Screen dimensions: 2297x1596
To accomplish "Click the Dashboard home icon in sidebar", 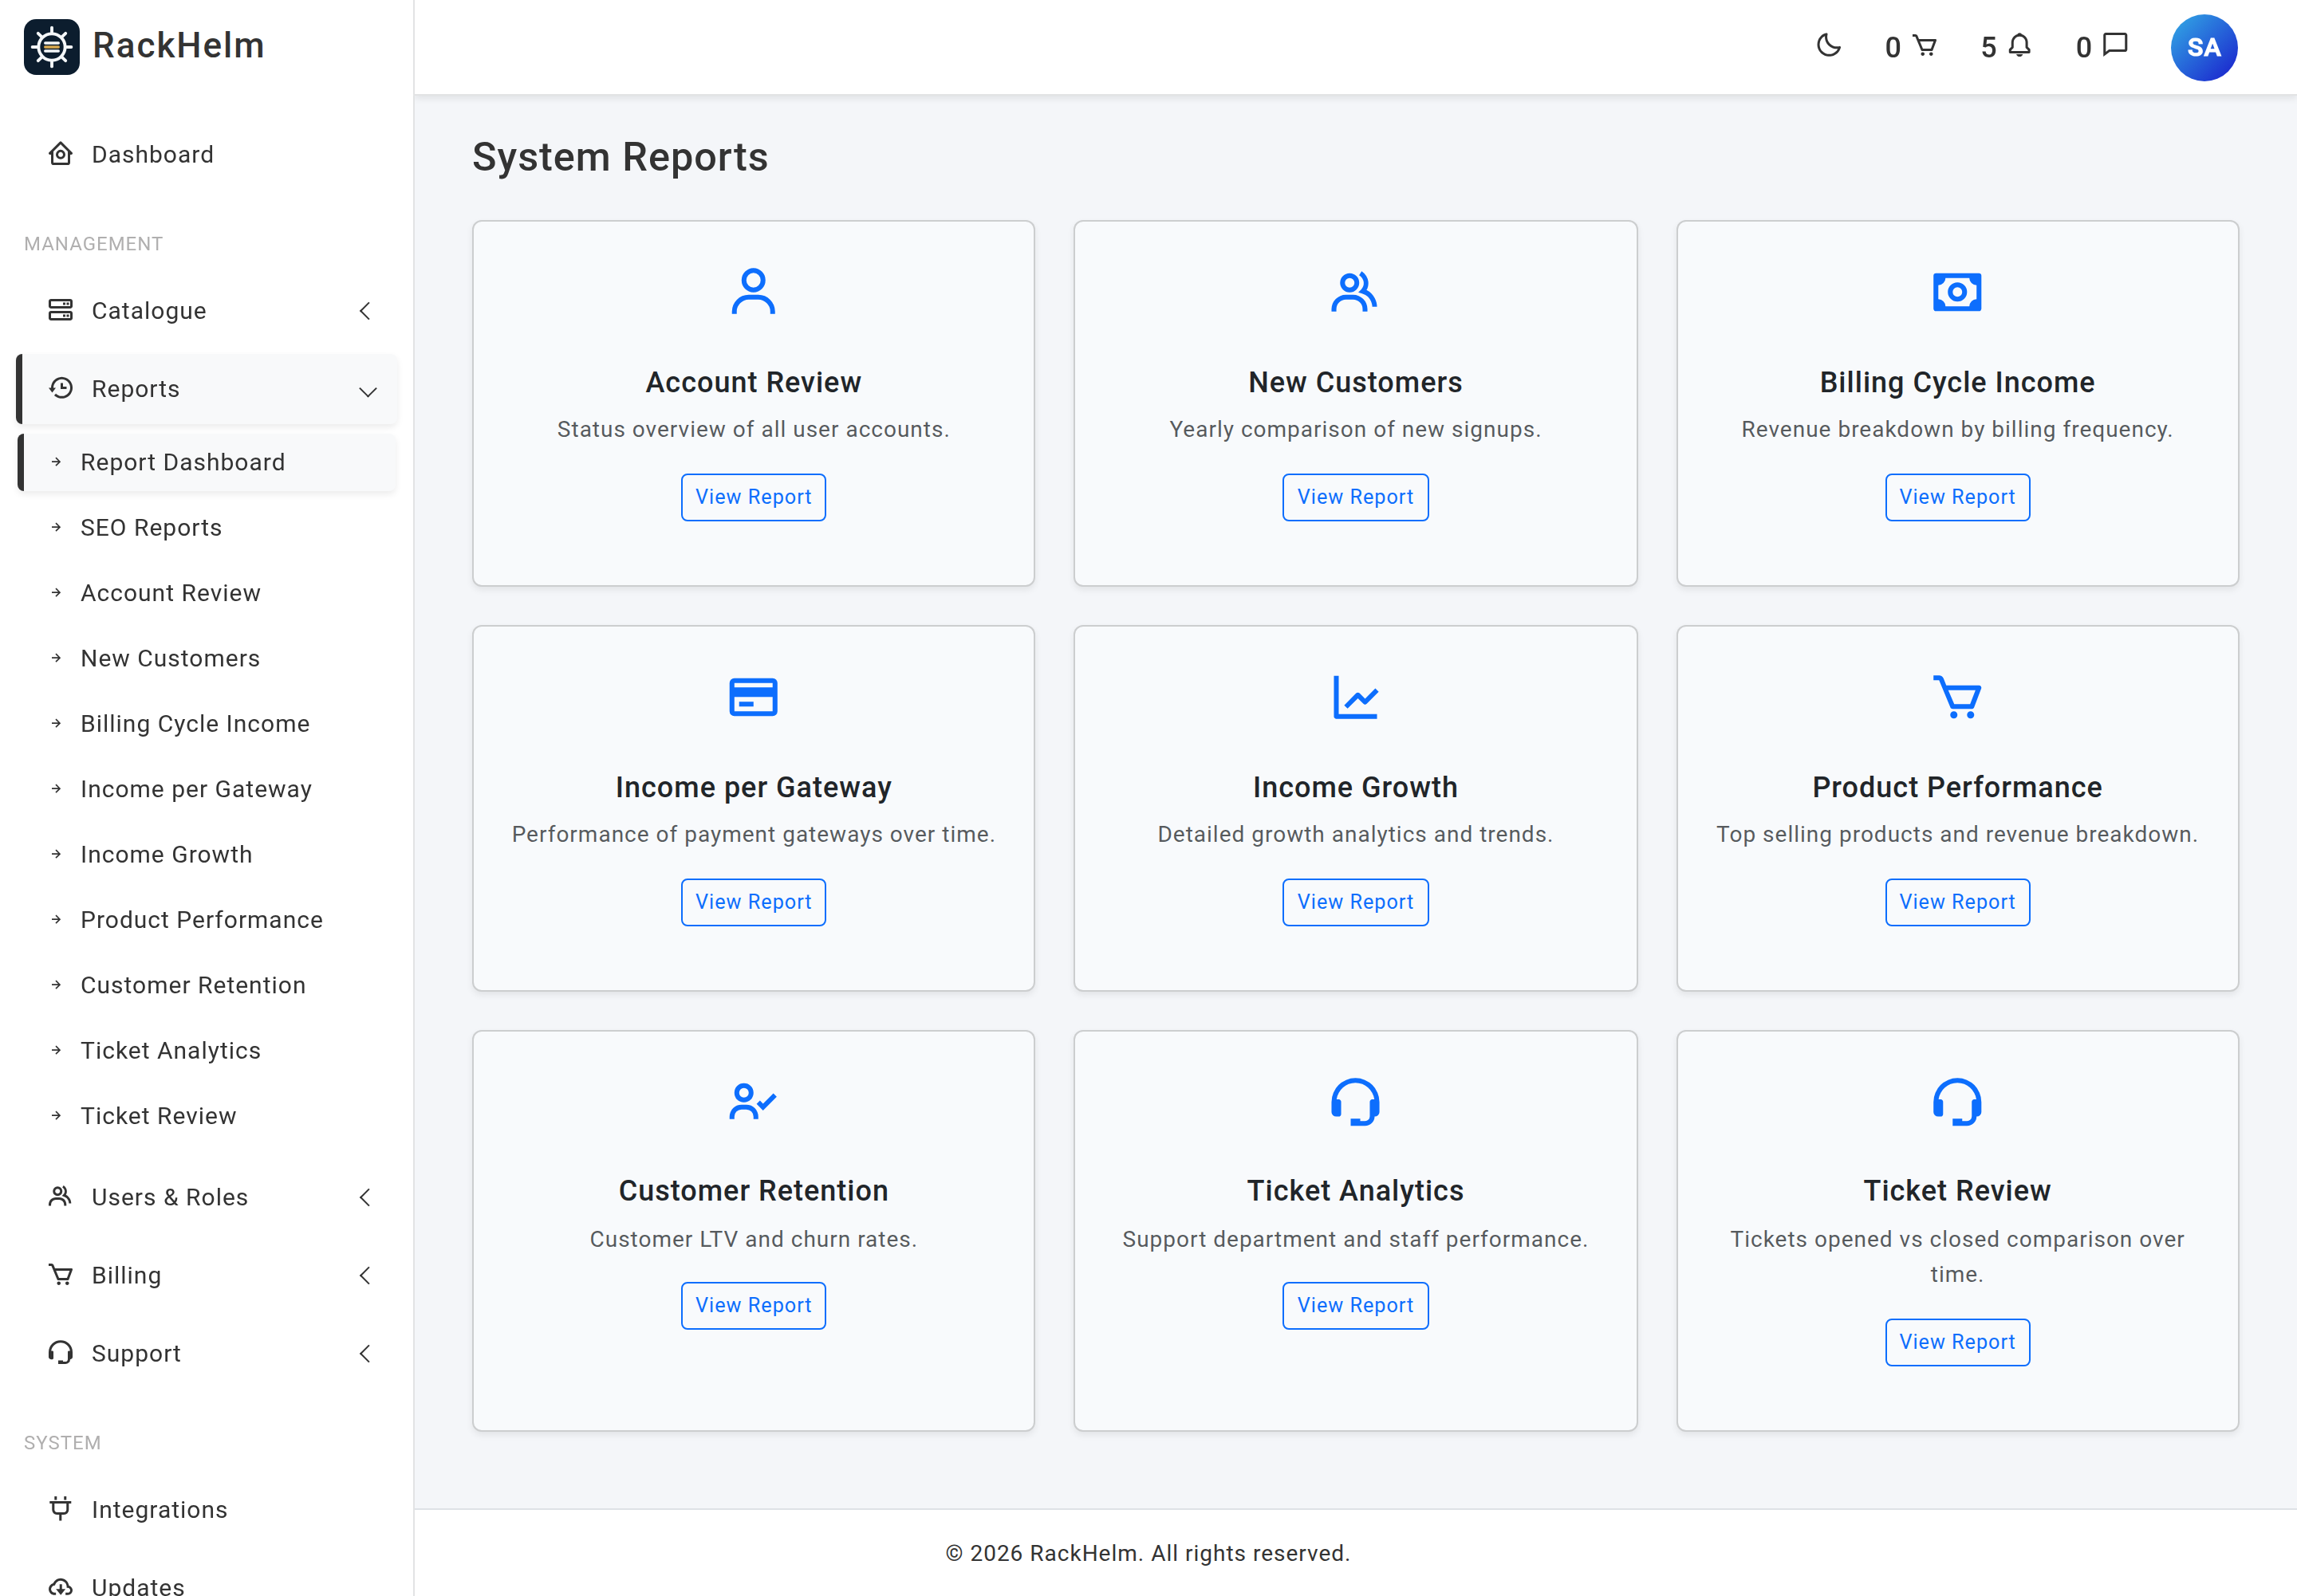I will point(60,154).
